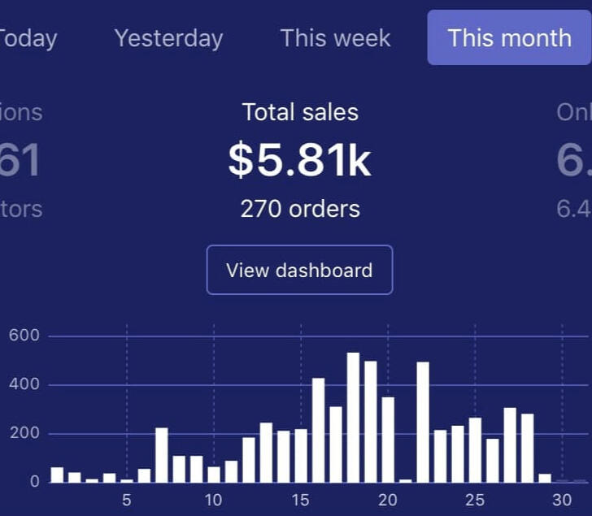
Task: Click the bar for day 1
Action: pos(57,475)
